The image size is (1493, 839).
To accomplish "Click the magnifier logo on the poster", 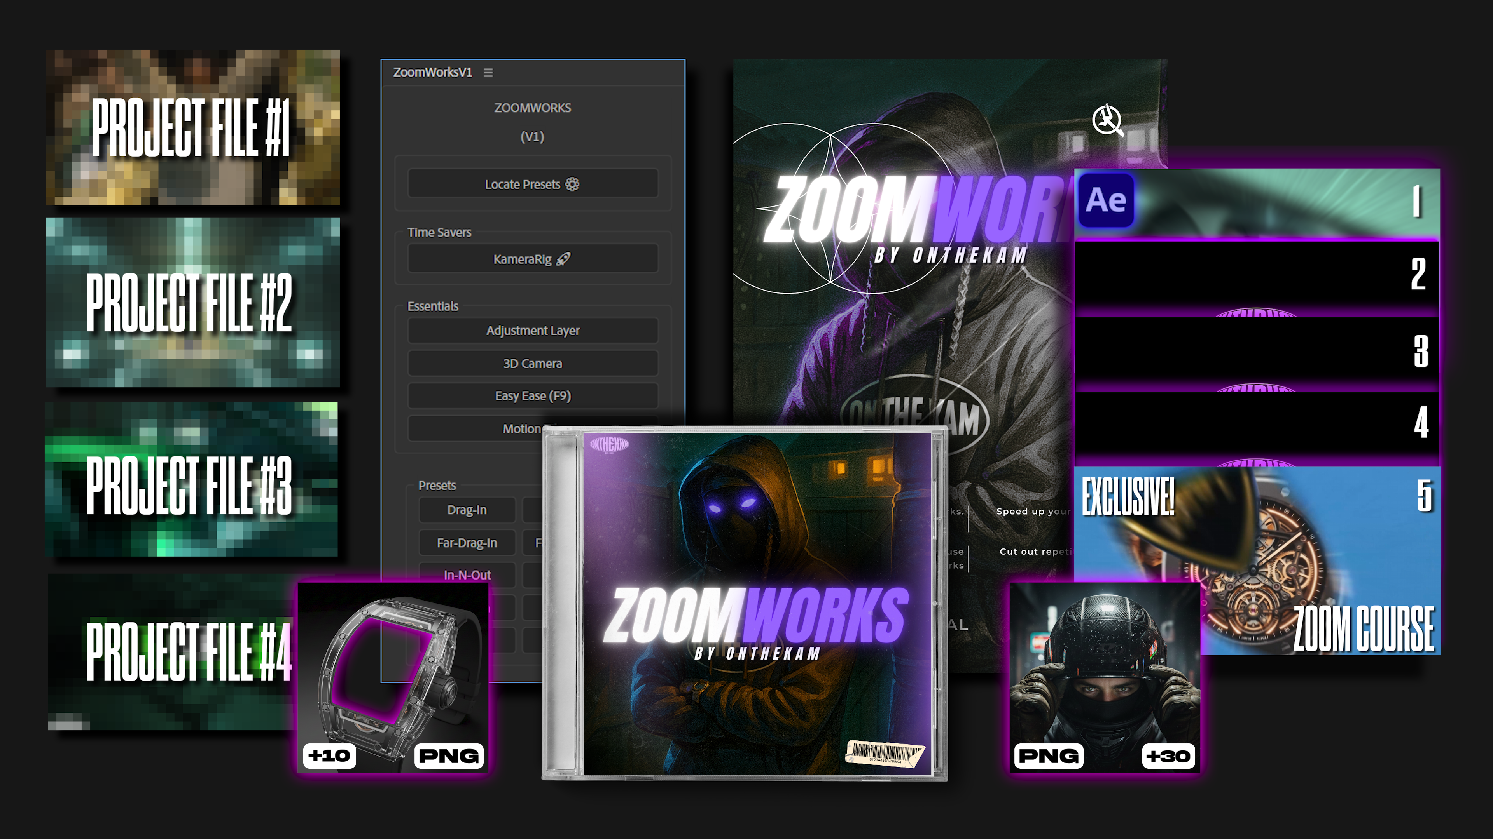I will 1108,120.
